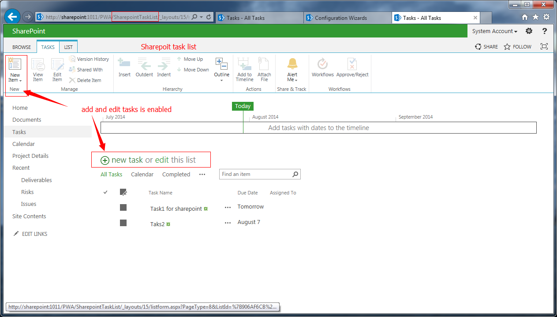
Task: Click the edit this list link
Action: coord(176,160)
